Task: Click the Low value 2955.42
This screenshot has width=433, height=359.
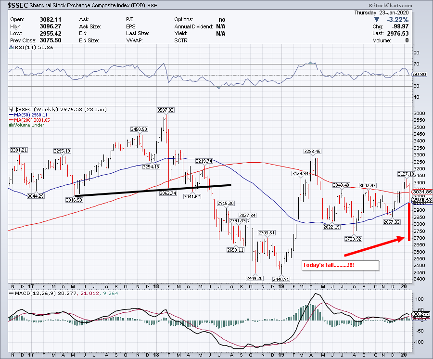Action: [x=51, y=33]
